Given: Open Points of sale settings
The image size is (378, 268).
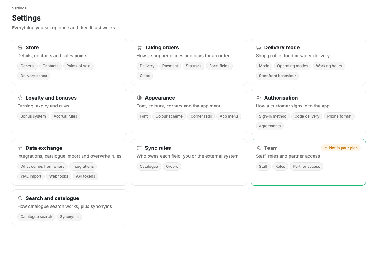Looking at the screenshot, I should (x=78, y=66).
